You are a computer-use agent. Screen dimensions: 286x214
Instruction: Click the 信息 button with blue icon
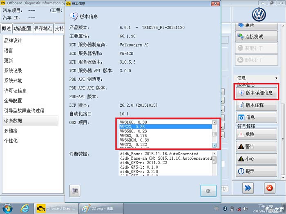[x=257, y=117]
